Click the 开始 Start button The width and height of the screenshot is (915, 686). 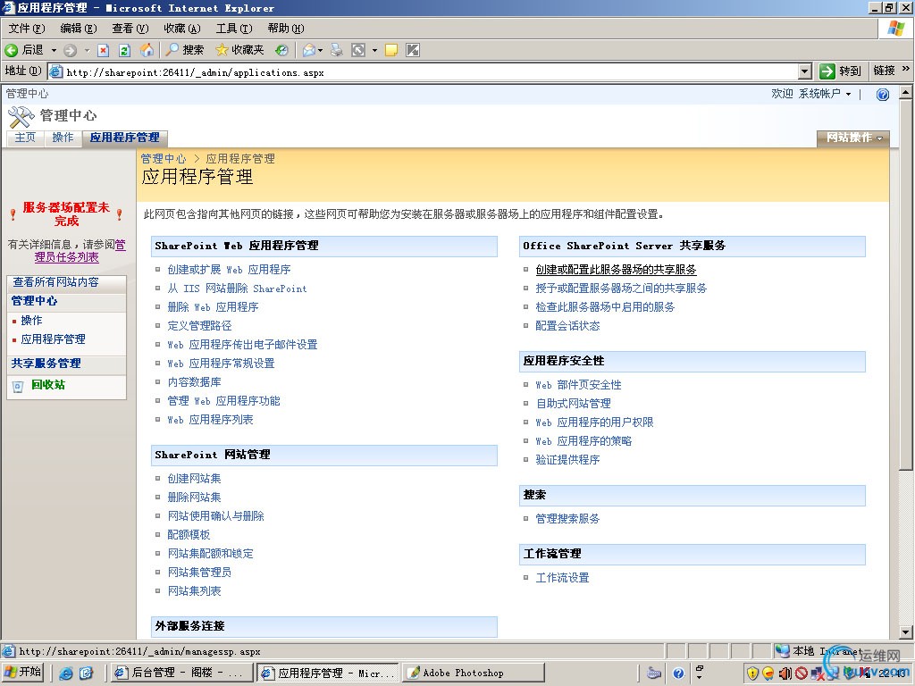23,673
